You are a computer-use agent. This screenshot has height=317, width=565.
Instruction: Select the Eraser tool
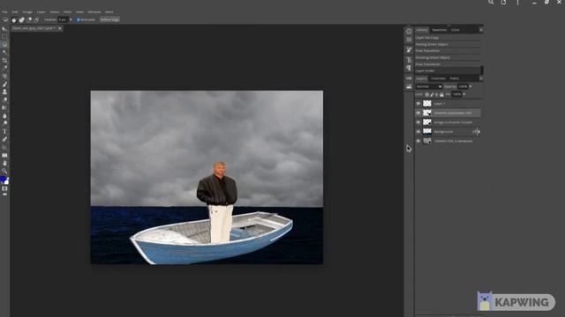tap(4, 100)
